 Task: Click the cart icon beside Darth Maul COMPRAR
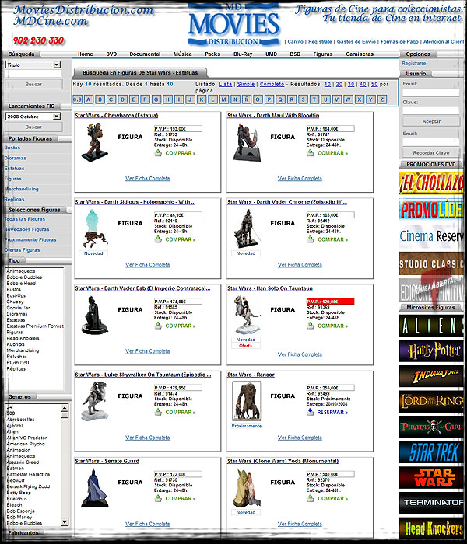point(311,153)
